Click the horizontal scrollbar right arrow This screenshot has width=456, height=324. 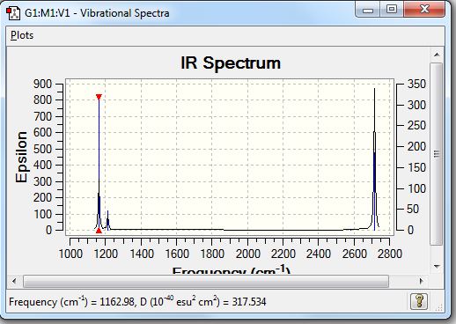click(422, 281)
